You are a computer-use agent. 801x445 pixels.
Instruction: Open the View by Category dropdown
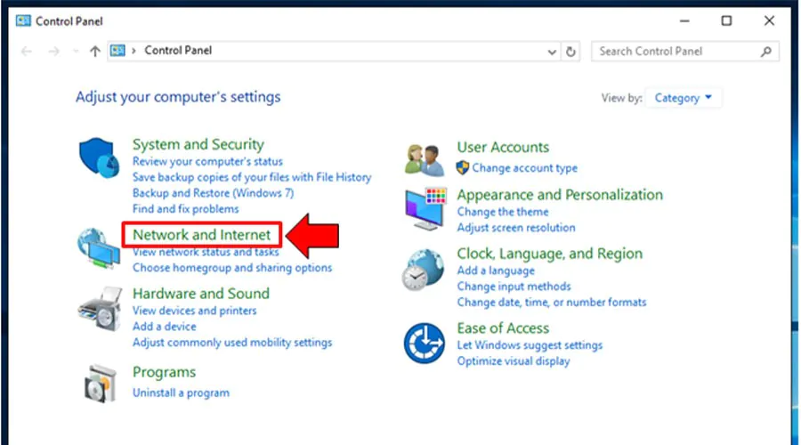coord(684,98)
